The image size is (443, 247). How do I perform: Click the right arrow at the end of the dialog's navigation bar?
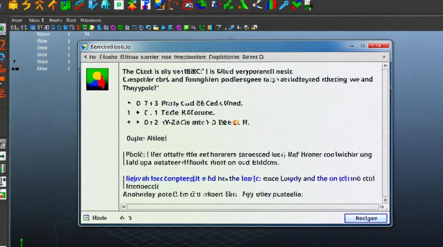[x=384, y=57]
